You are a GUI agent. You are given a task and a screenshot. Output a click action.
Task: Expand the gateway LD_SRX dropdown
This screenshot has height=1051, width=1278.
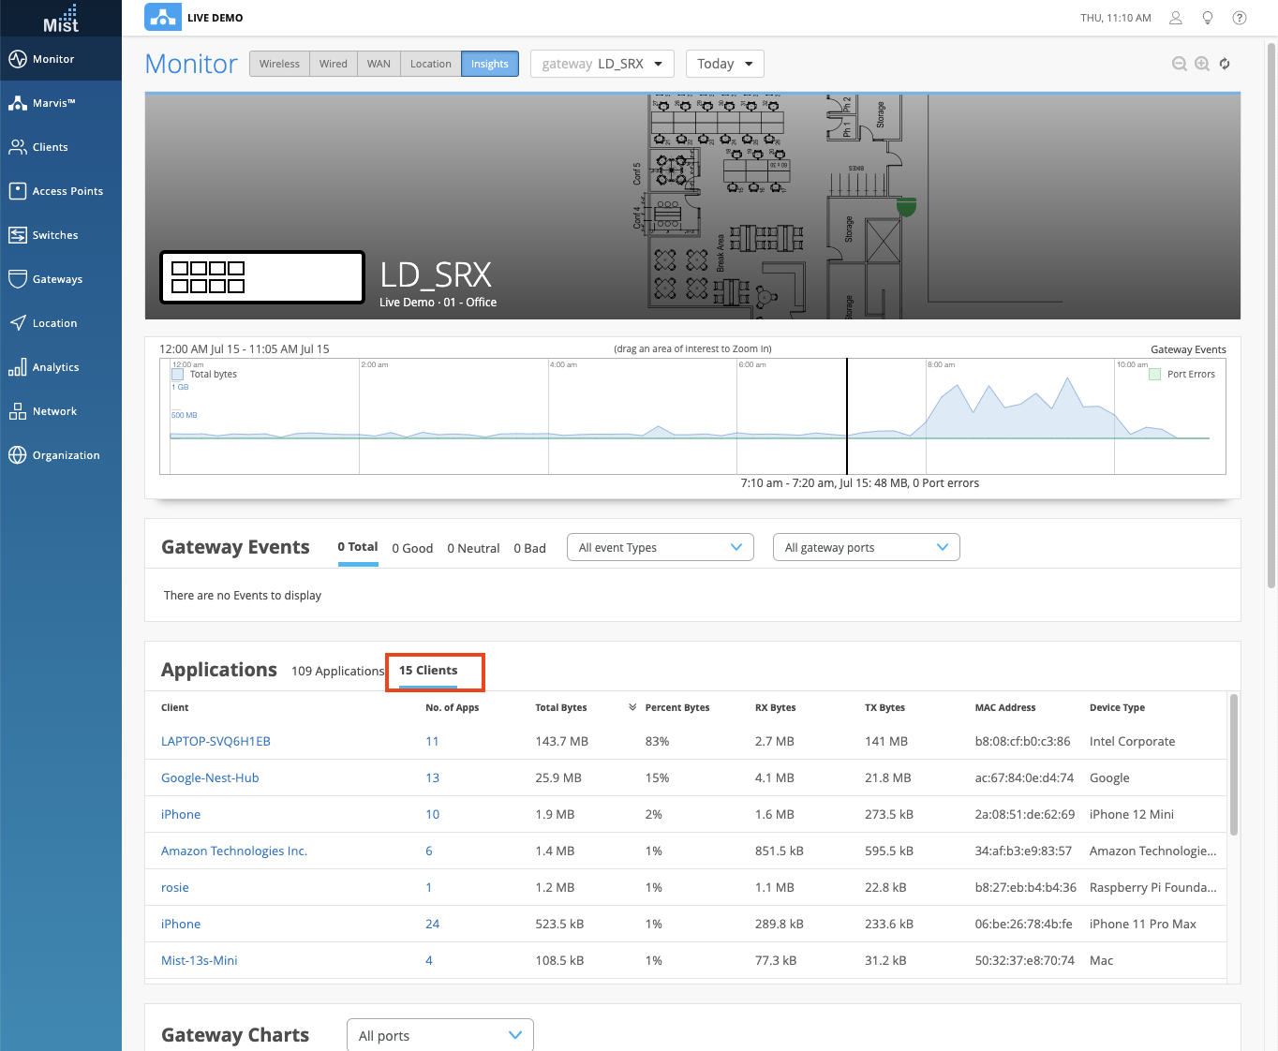(602, 64)
